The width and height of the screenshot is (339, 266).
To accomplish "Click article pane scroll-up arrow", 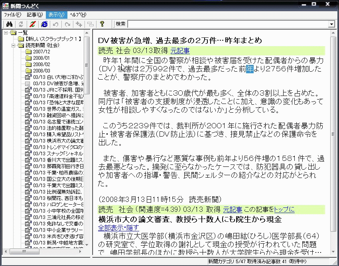I will tap(333, 33).
